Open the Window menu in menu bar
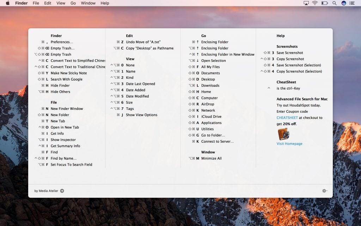 click(x=88, y=3)
